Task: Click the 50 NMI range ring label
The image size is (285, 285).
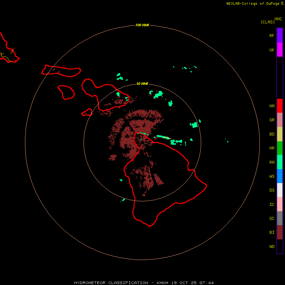Action: coord(142,84)
